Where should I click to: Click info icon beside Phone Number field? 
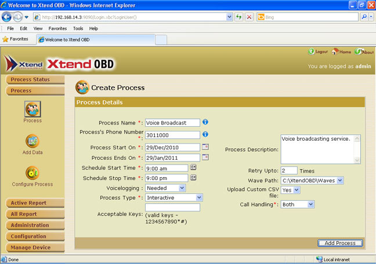coord(205,134)
